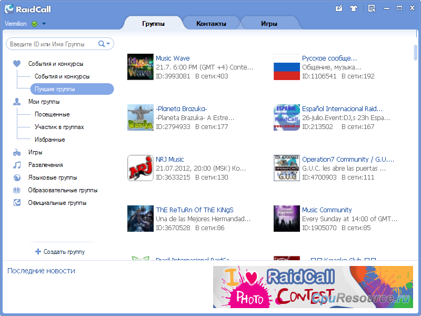
Task: Open -Planeta Brazuka- group link
Action: coord(182,108)
